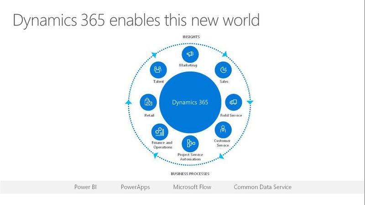Click the Power BI label

click(85, 187)
